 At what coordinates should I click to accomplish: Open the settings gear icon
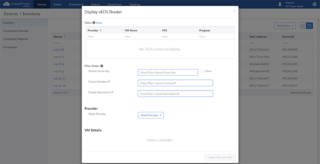[314, 4]
